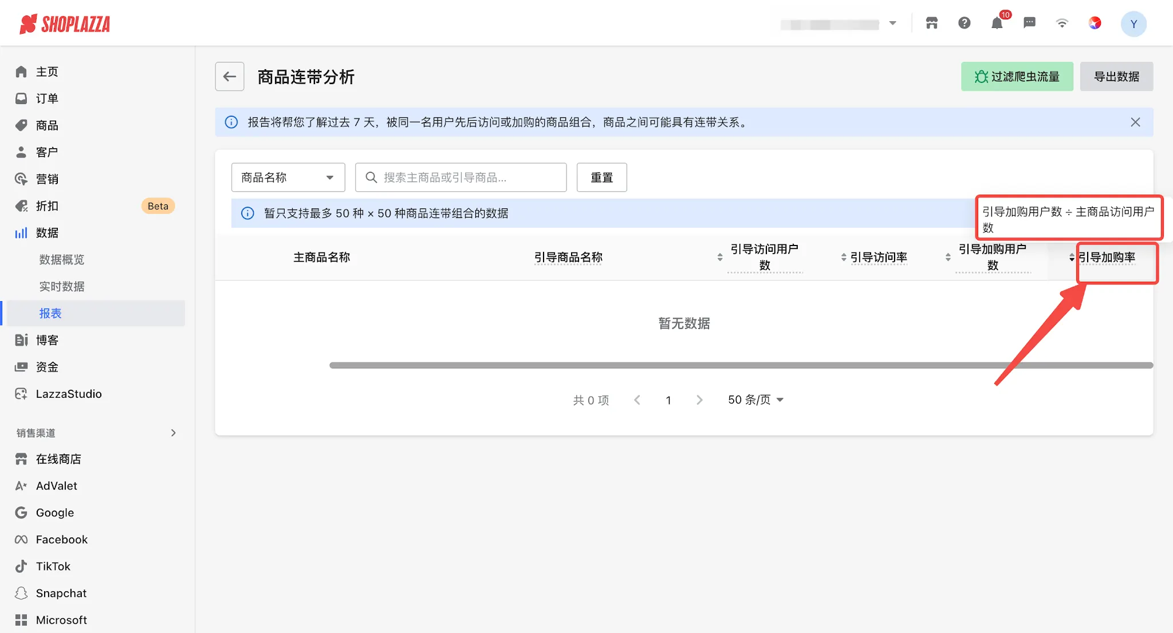Sort by 引导加购率 column arrows
This screenshot has width=1173, height=633.
[1072, 258]
